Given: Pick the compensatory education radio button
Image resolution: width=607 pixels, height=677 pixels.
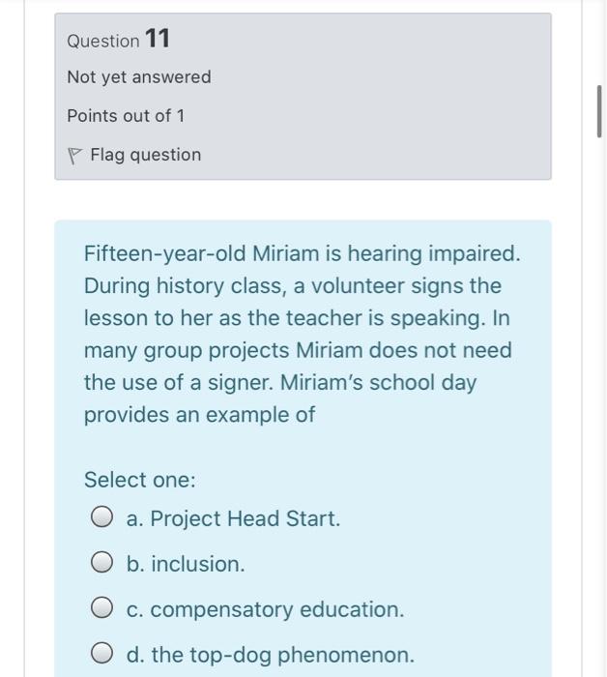Looking at the screenshot, I should pyautogui.click(x=102, y=607).
